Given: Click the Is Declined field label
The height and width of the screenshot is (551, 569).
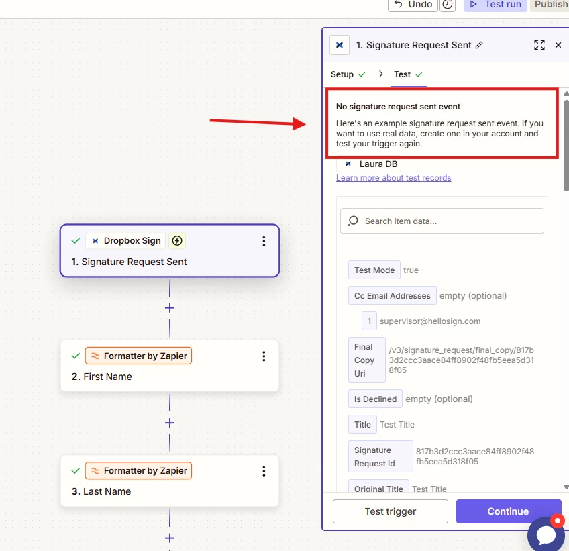Looking at the screenshot, I should tap(375, 399).
